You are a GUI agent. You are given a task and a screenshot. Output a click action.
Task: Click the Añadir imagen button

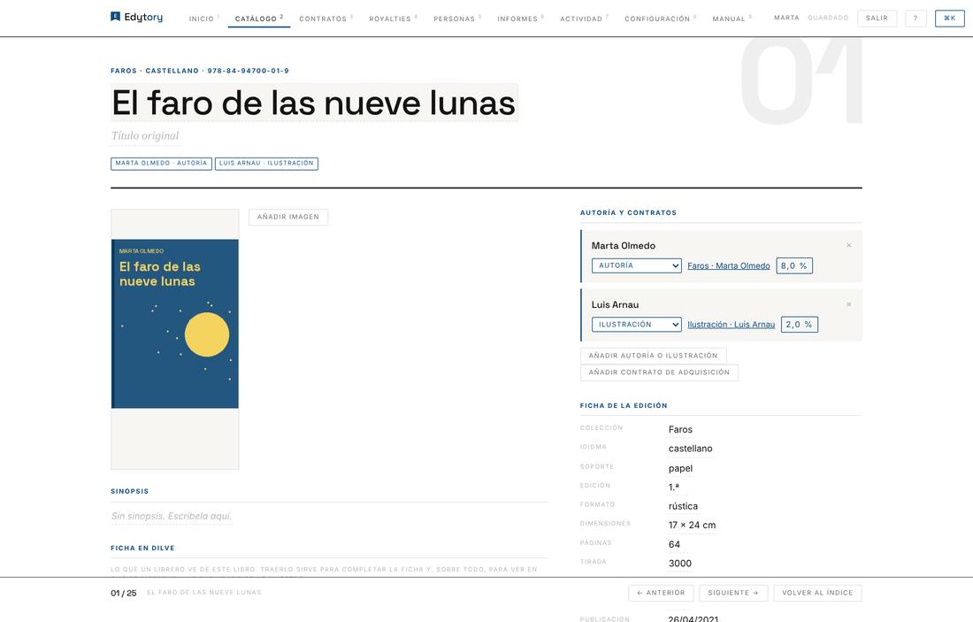pyautogui.click(x=288, y=217)
